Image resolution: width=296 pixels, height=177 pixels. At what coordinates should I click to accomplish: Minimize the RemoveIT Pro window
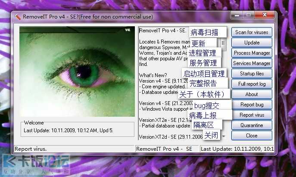coord(237,15)
